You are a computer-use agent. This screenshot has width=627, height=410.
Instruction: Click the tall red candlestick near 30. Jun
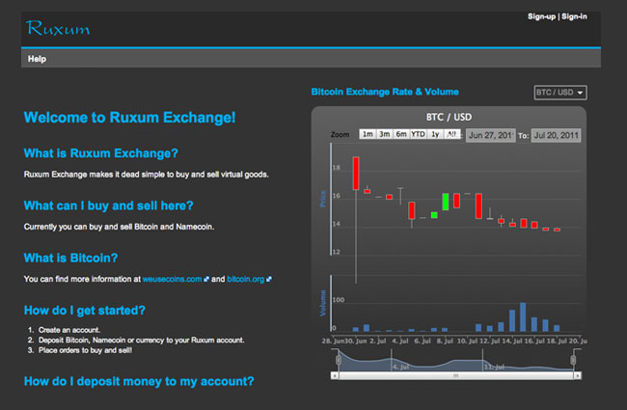tap(356, 174)
